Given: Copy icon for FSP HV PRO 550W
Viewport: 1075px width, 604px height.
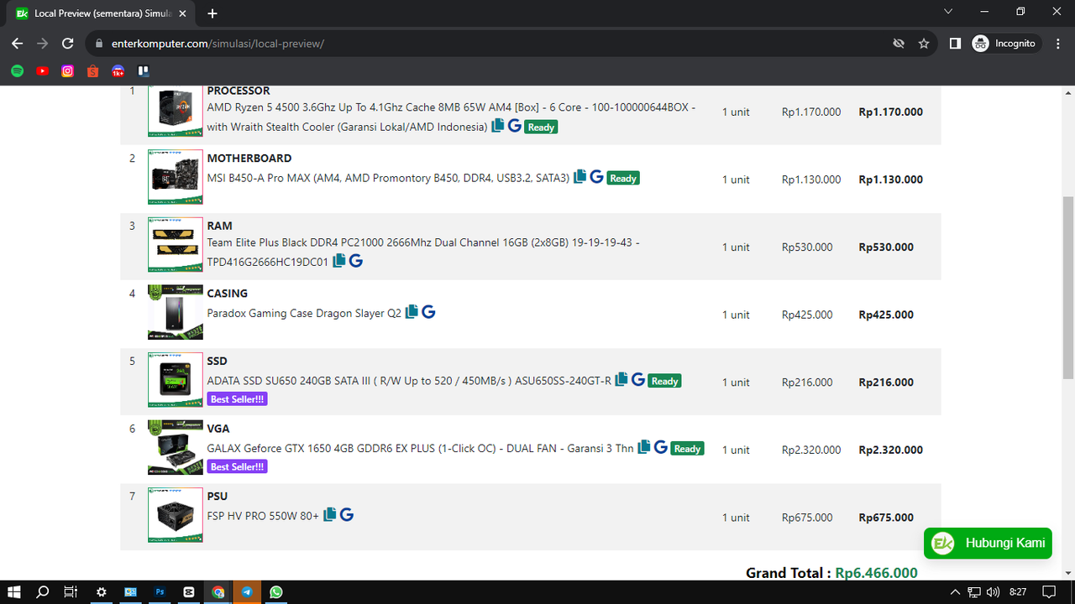Looking at the screenshot, I should click(x=330, y=514).
